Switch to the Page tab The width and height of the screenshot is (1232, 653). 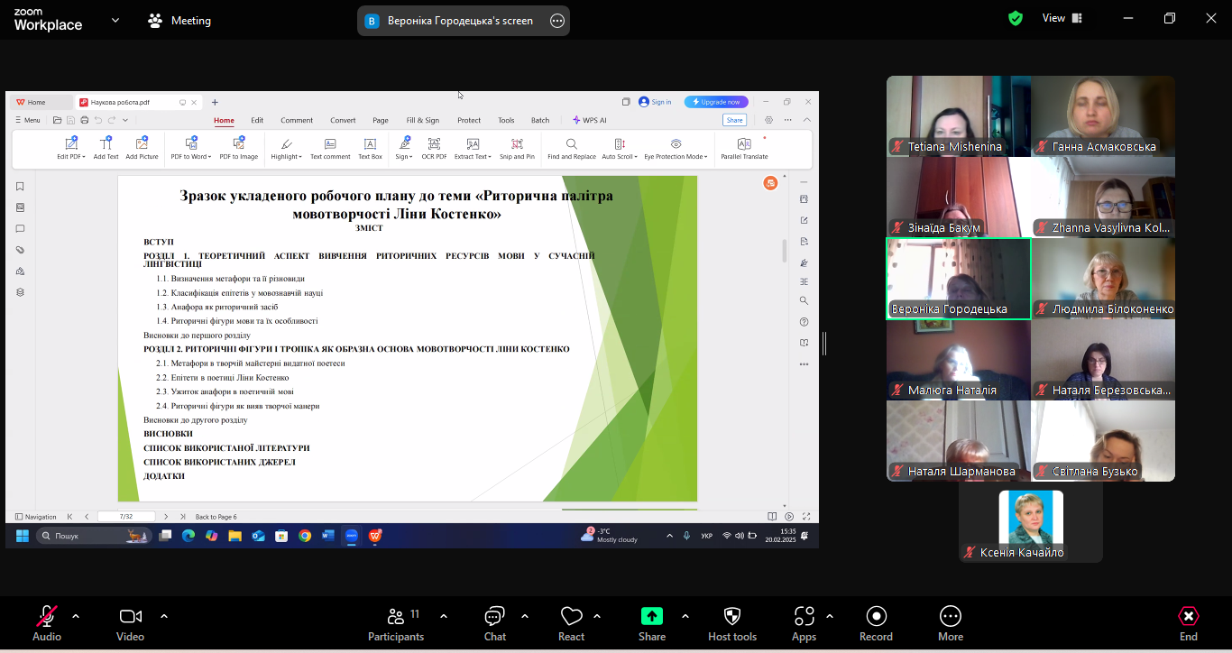[381, 120]
